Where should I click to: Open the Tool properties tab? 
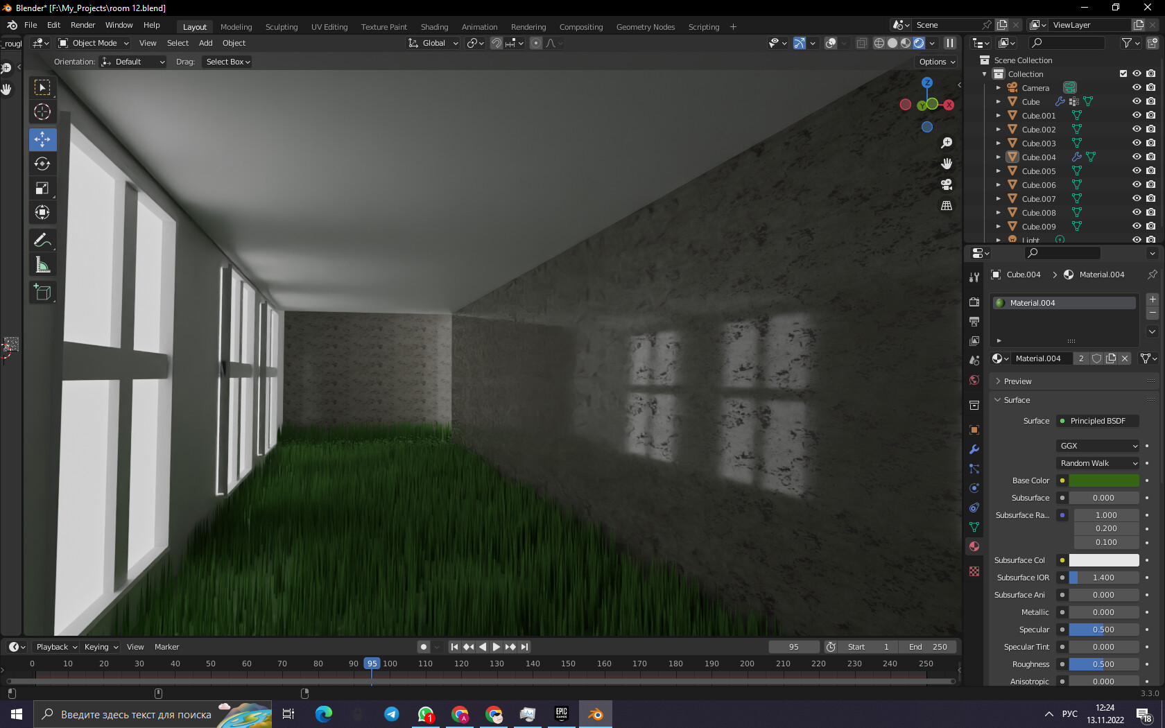click(974, 277)
